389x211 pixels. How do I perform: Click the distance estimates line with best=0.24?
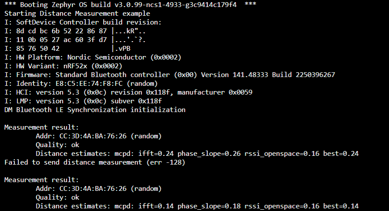coord(197,154)
